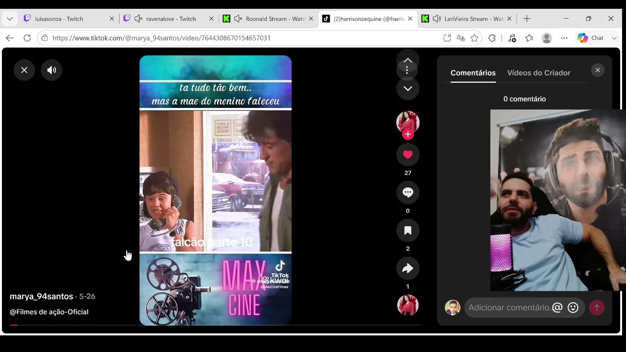The image size is (626, 352).
Task: Open the Favorites list in toolbar
Action: click(529, 38)
